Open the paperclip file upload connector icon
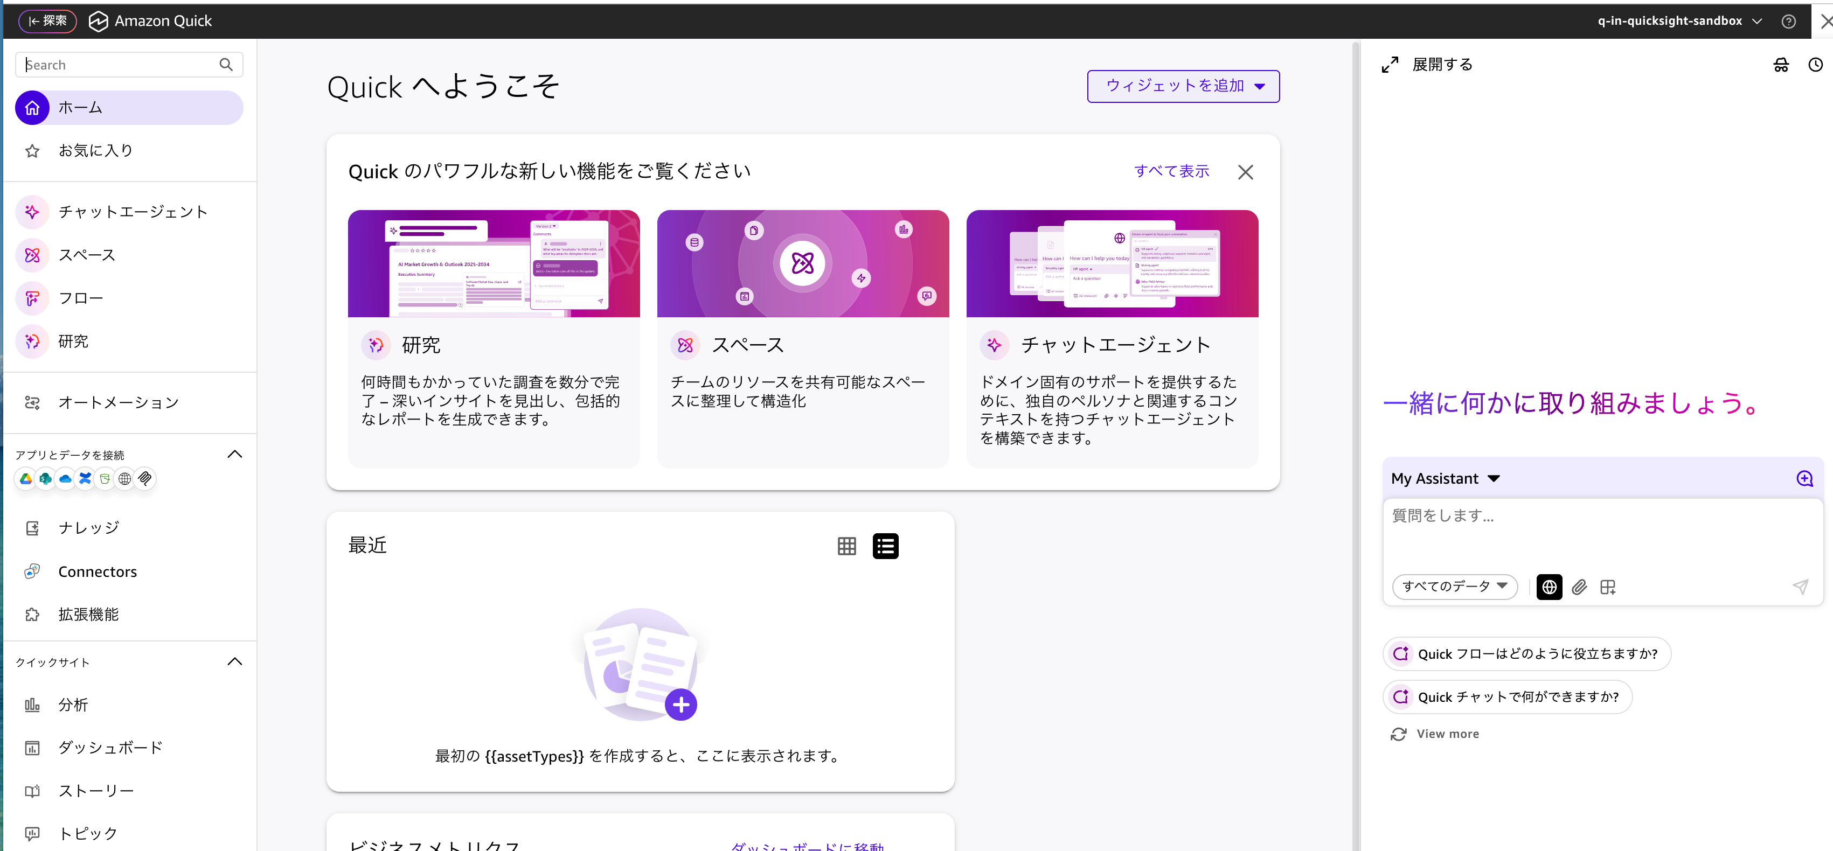 coord(145,479)
